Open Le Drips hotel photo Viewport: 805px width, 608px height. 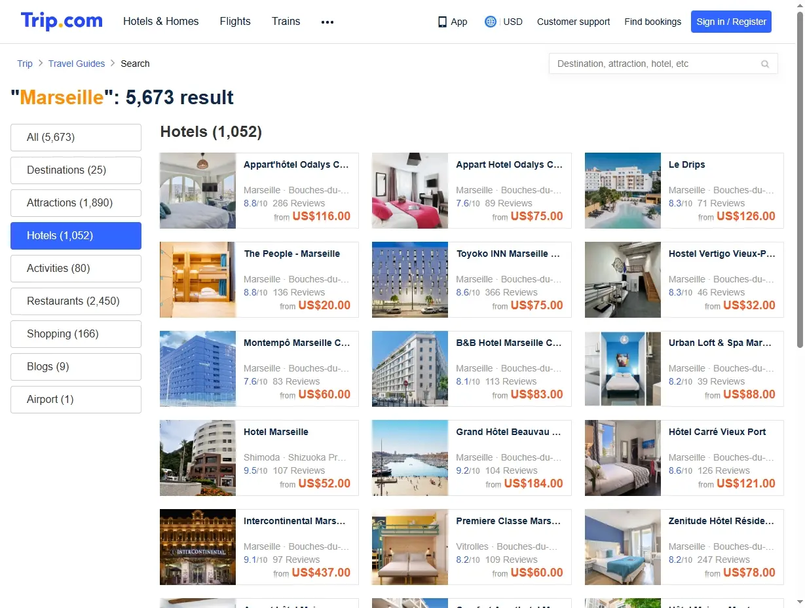pyautogui.click(x=623, y=191)
